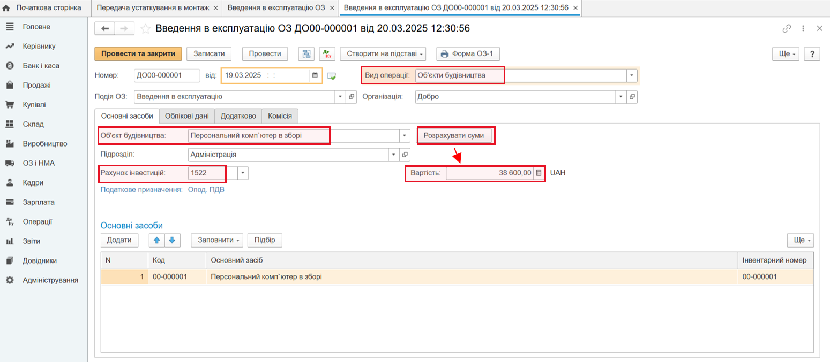The height and width of the screenshot is (362, 830).
Task: Go to the Продажі section
Action: [x=36, y=85]
